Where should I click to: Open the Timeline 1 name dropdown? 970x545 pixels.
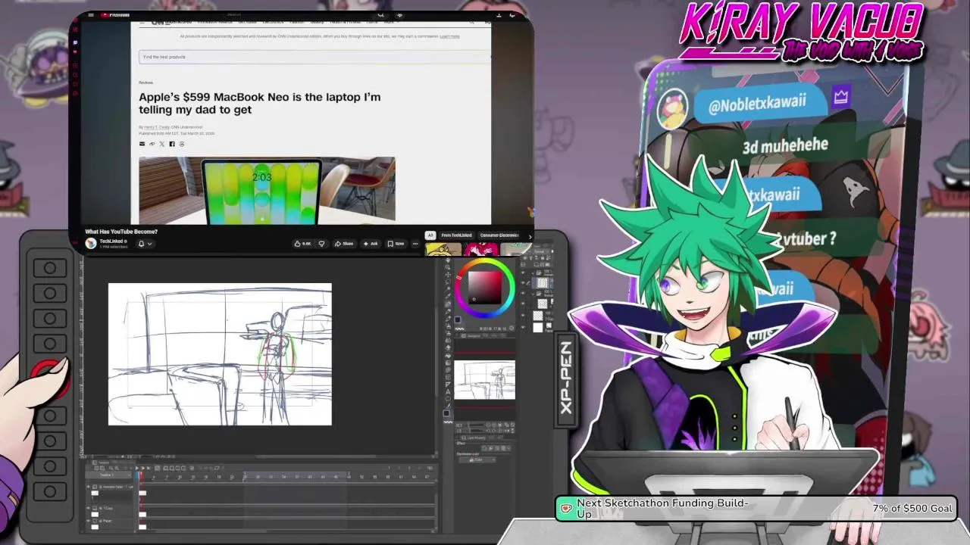click(x=108, y=475)
